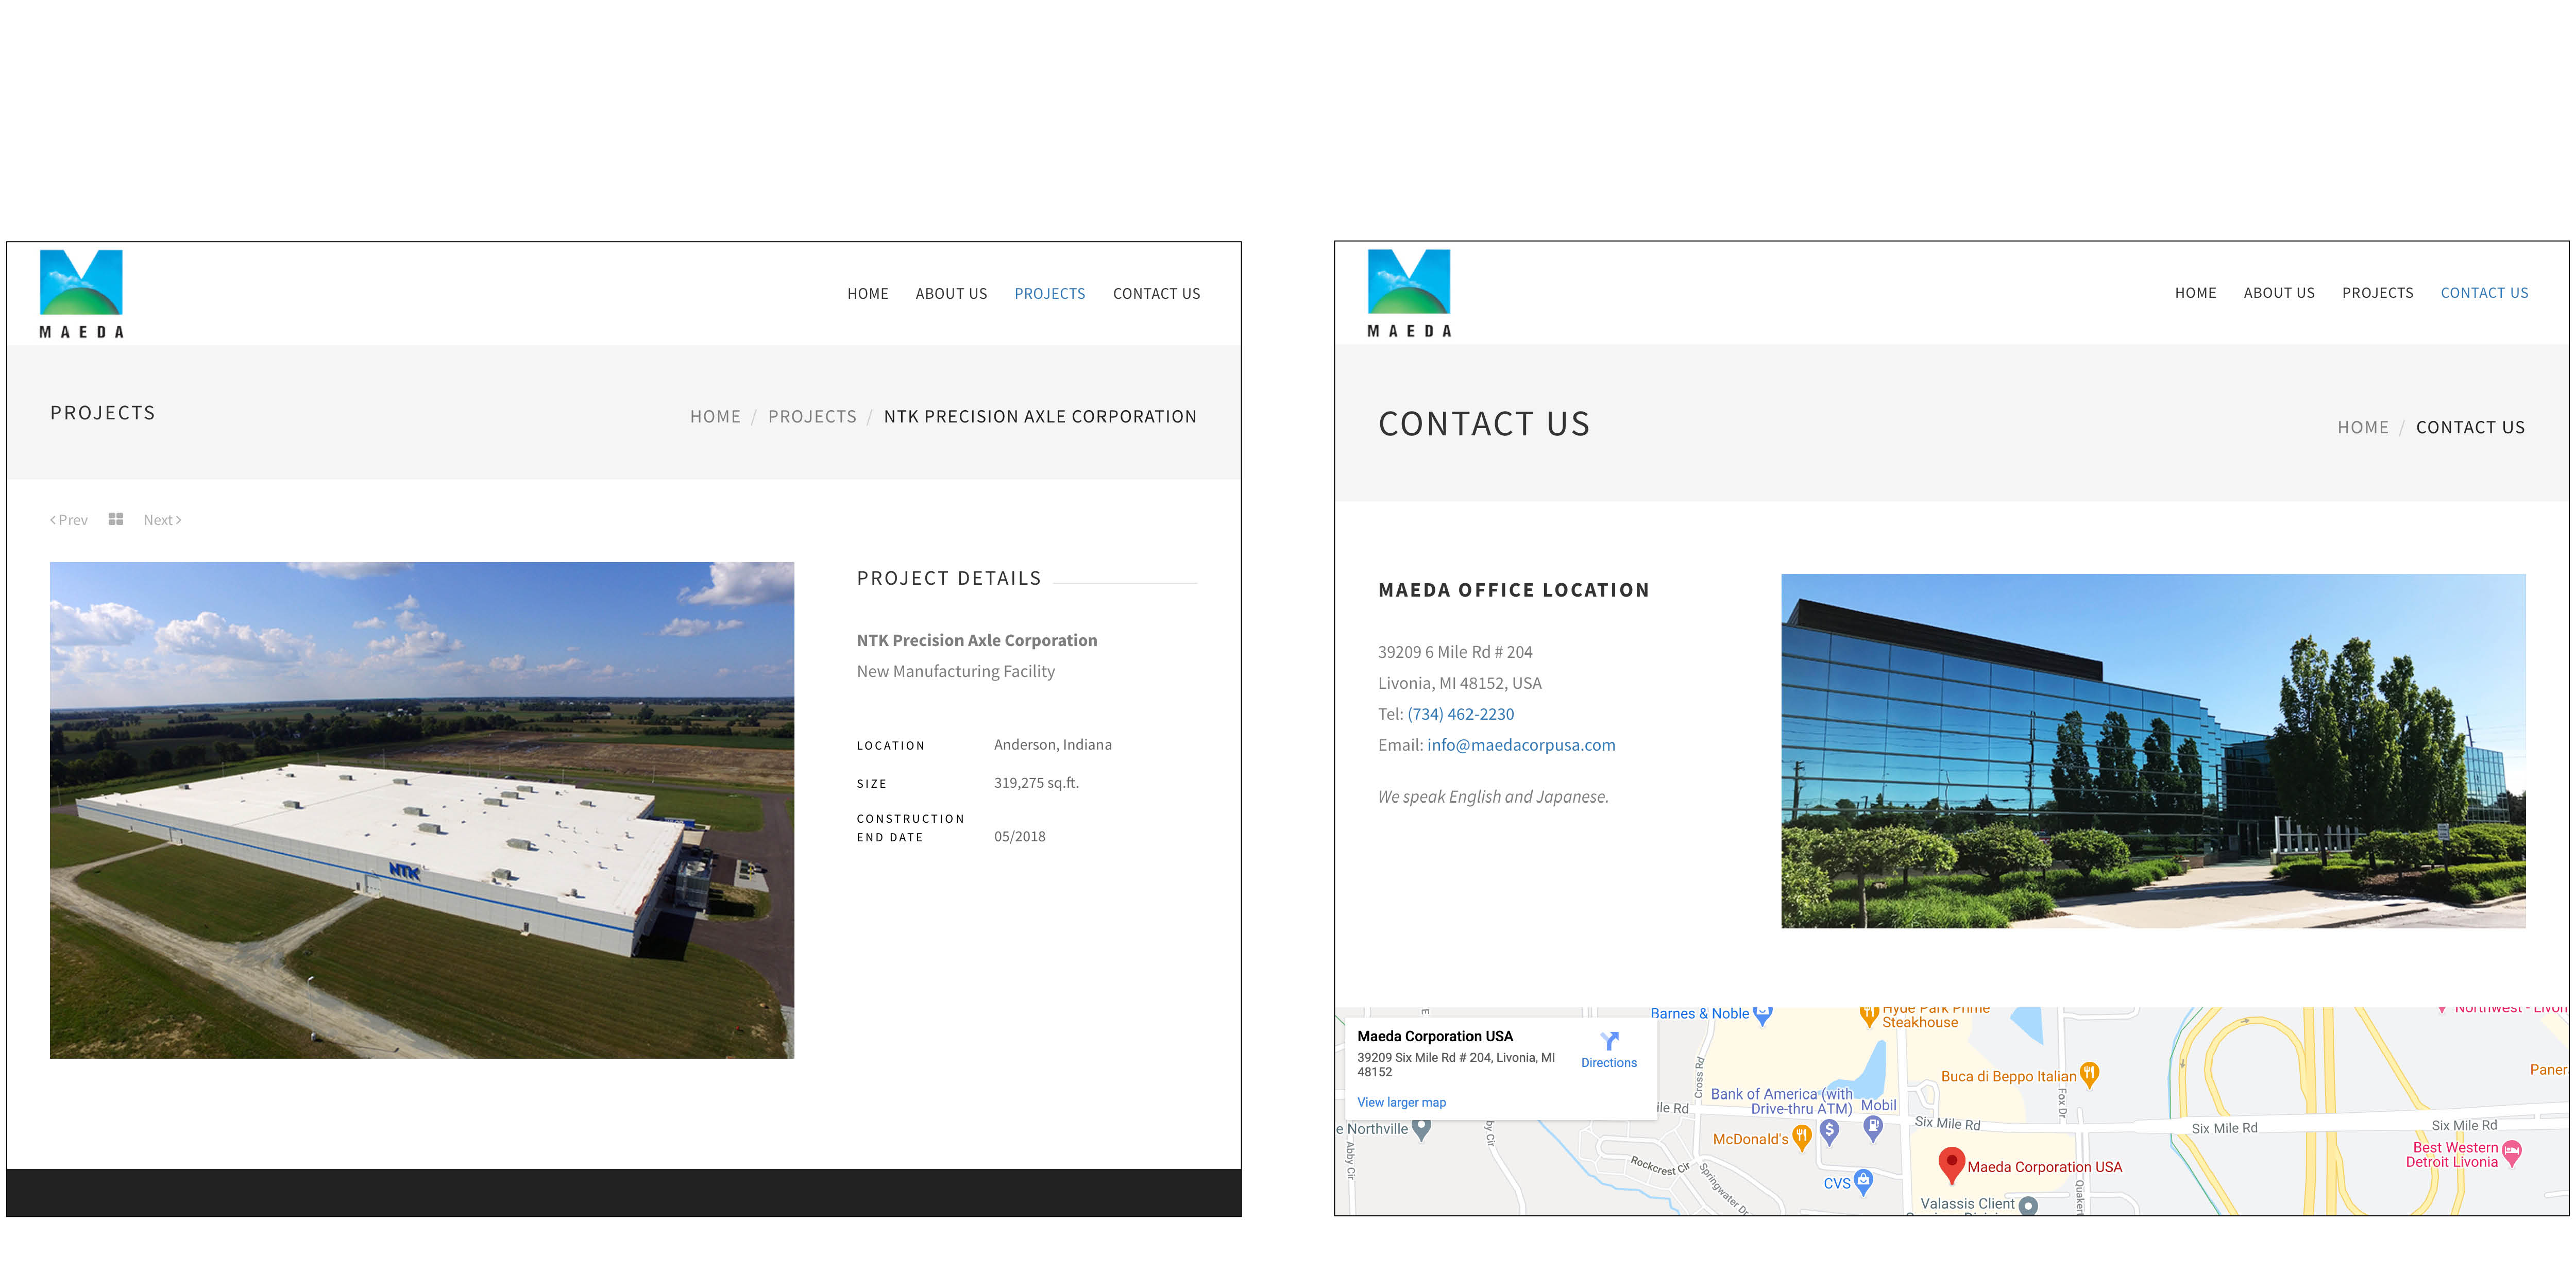Click the (734) 462-2230 phone link
2576x1288 pixels.
[1460, 713]
